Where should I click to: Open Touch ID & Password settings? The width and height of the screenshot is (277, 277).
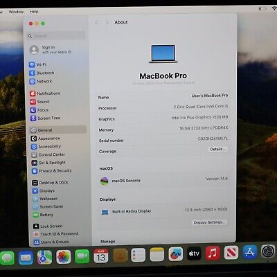55,234
